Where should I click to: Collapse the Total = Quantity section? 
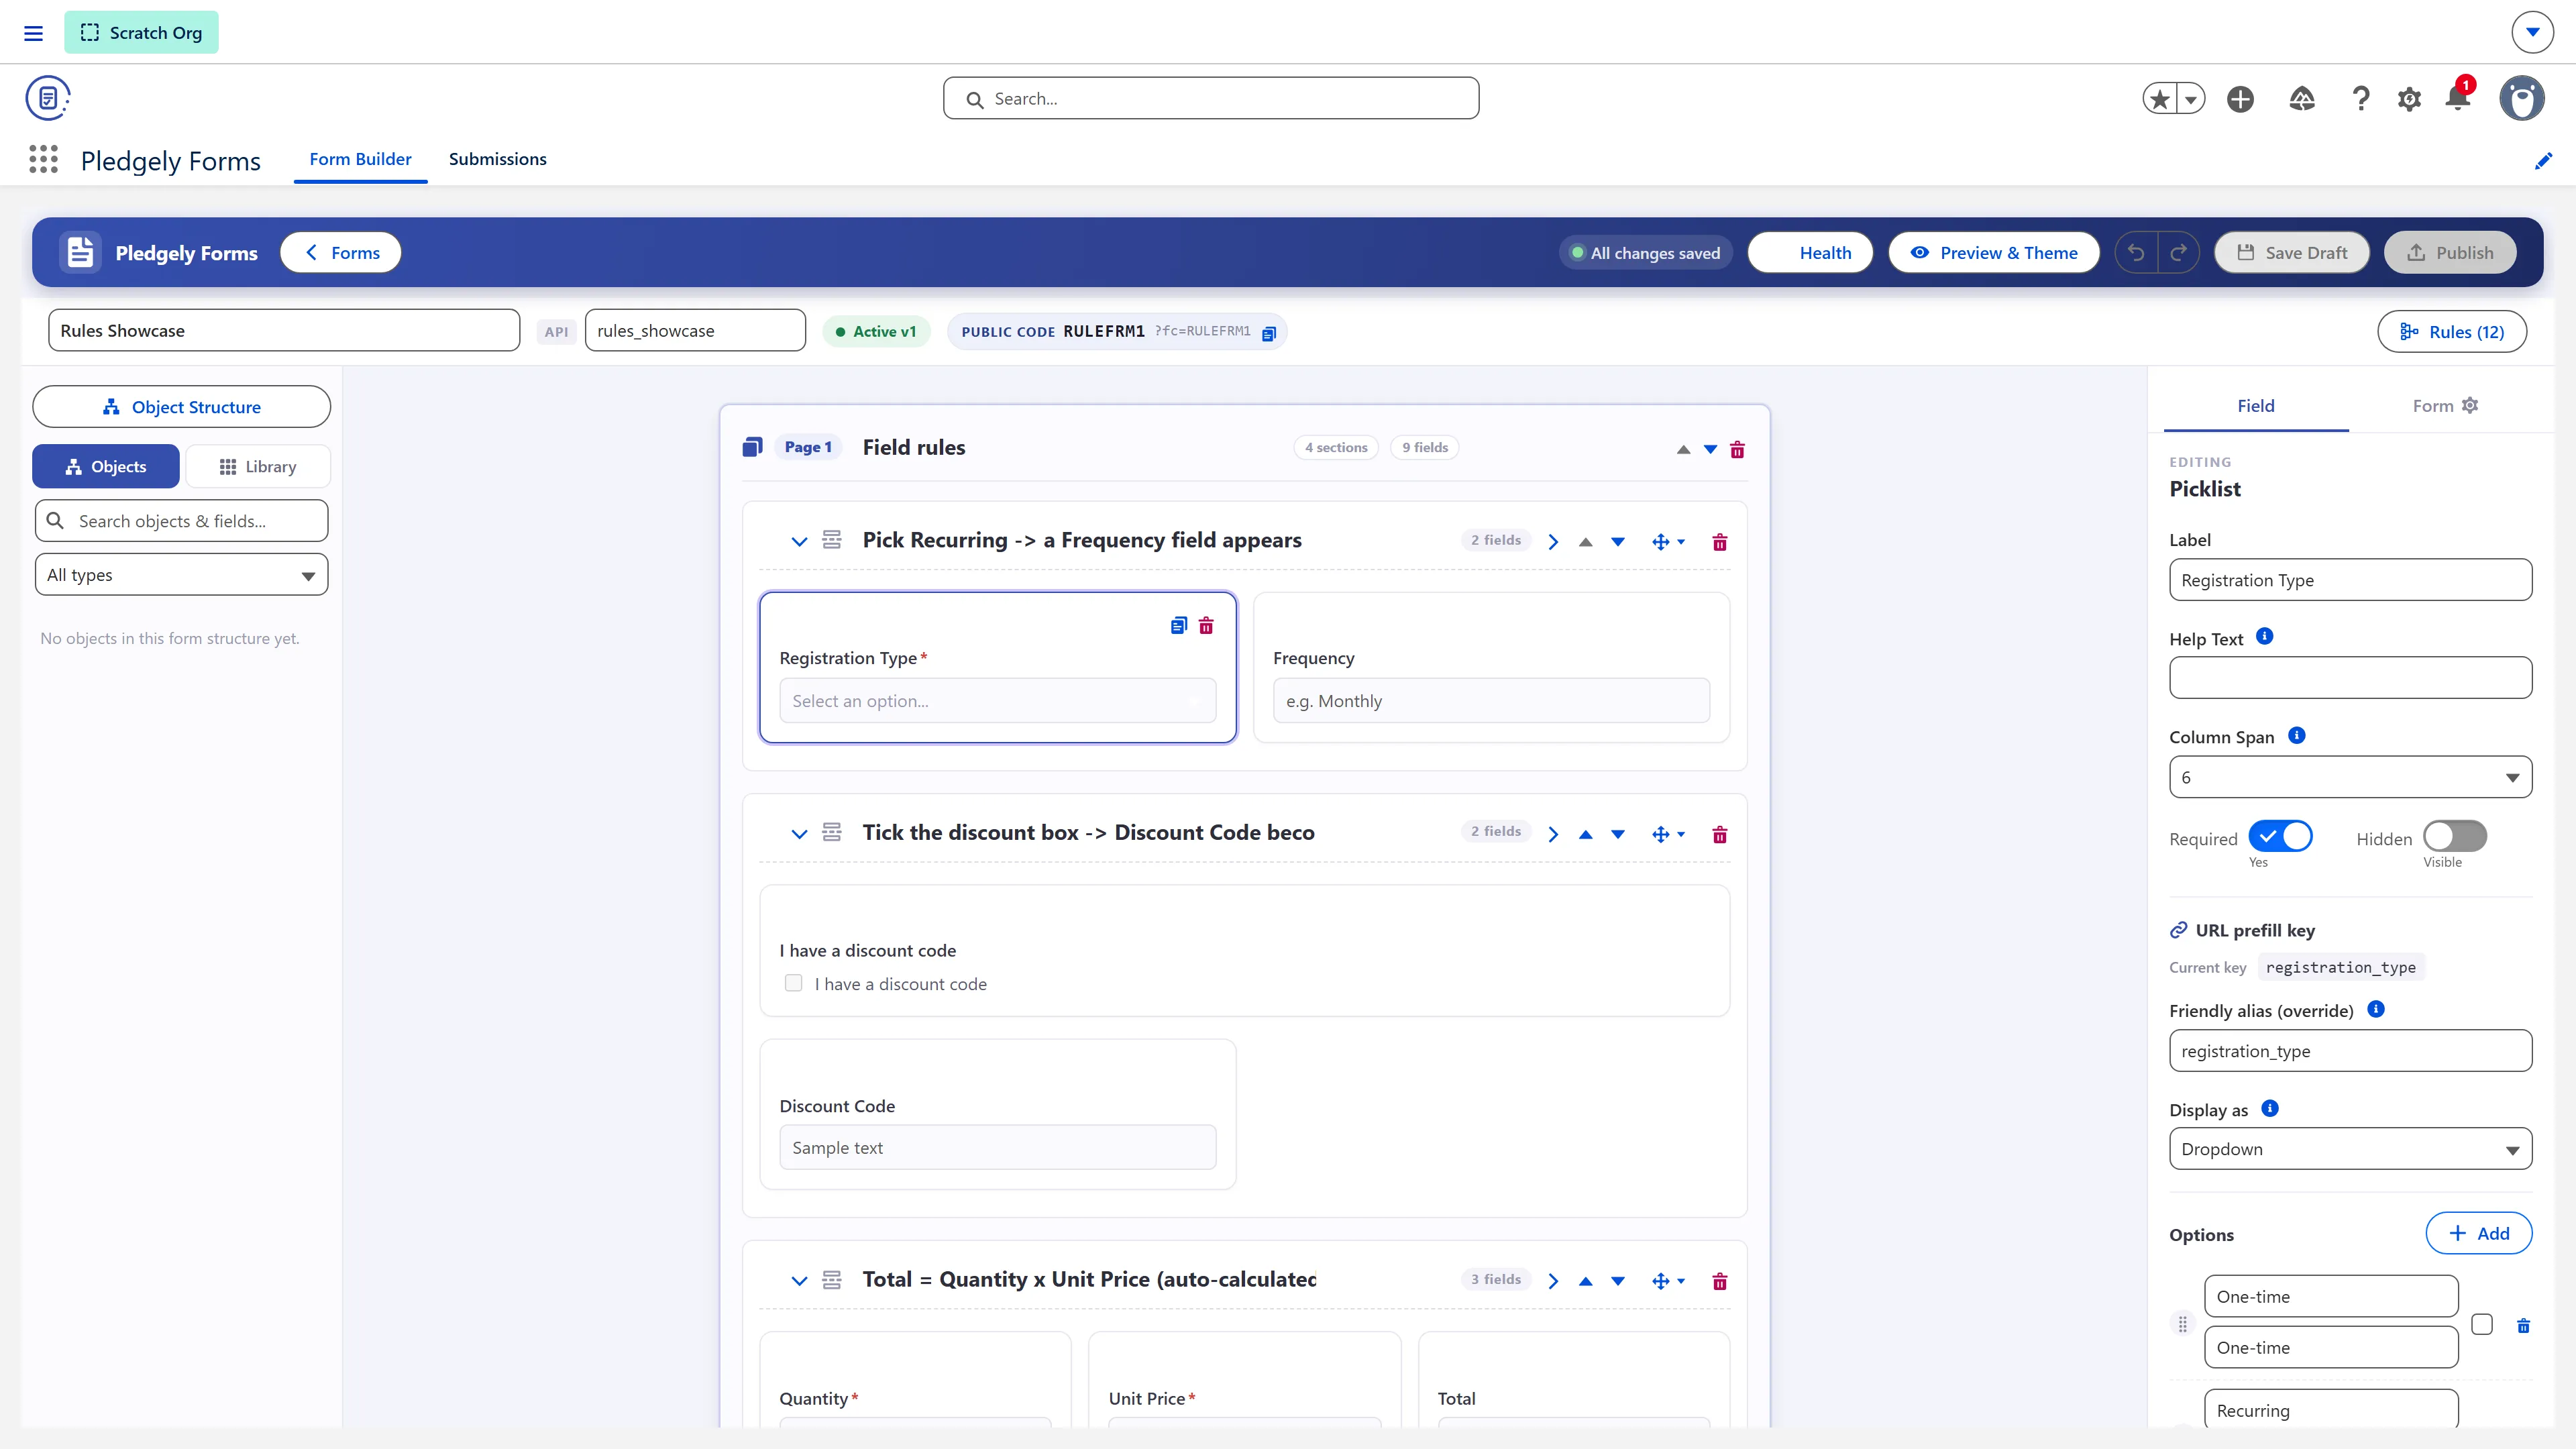pyautogui.click(x=798, y=1282)
